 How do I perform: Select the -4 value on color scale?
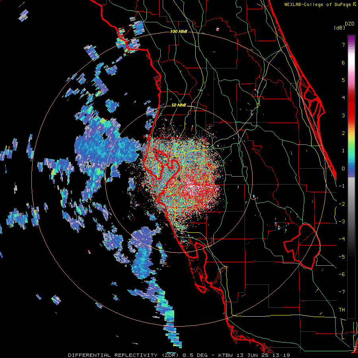tap(342, 239)
